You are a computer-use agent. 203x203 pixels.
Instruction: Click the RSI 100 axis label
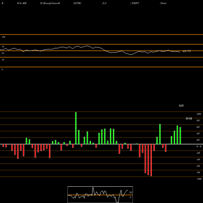(x=3, y=37)
